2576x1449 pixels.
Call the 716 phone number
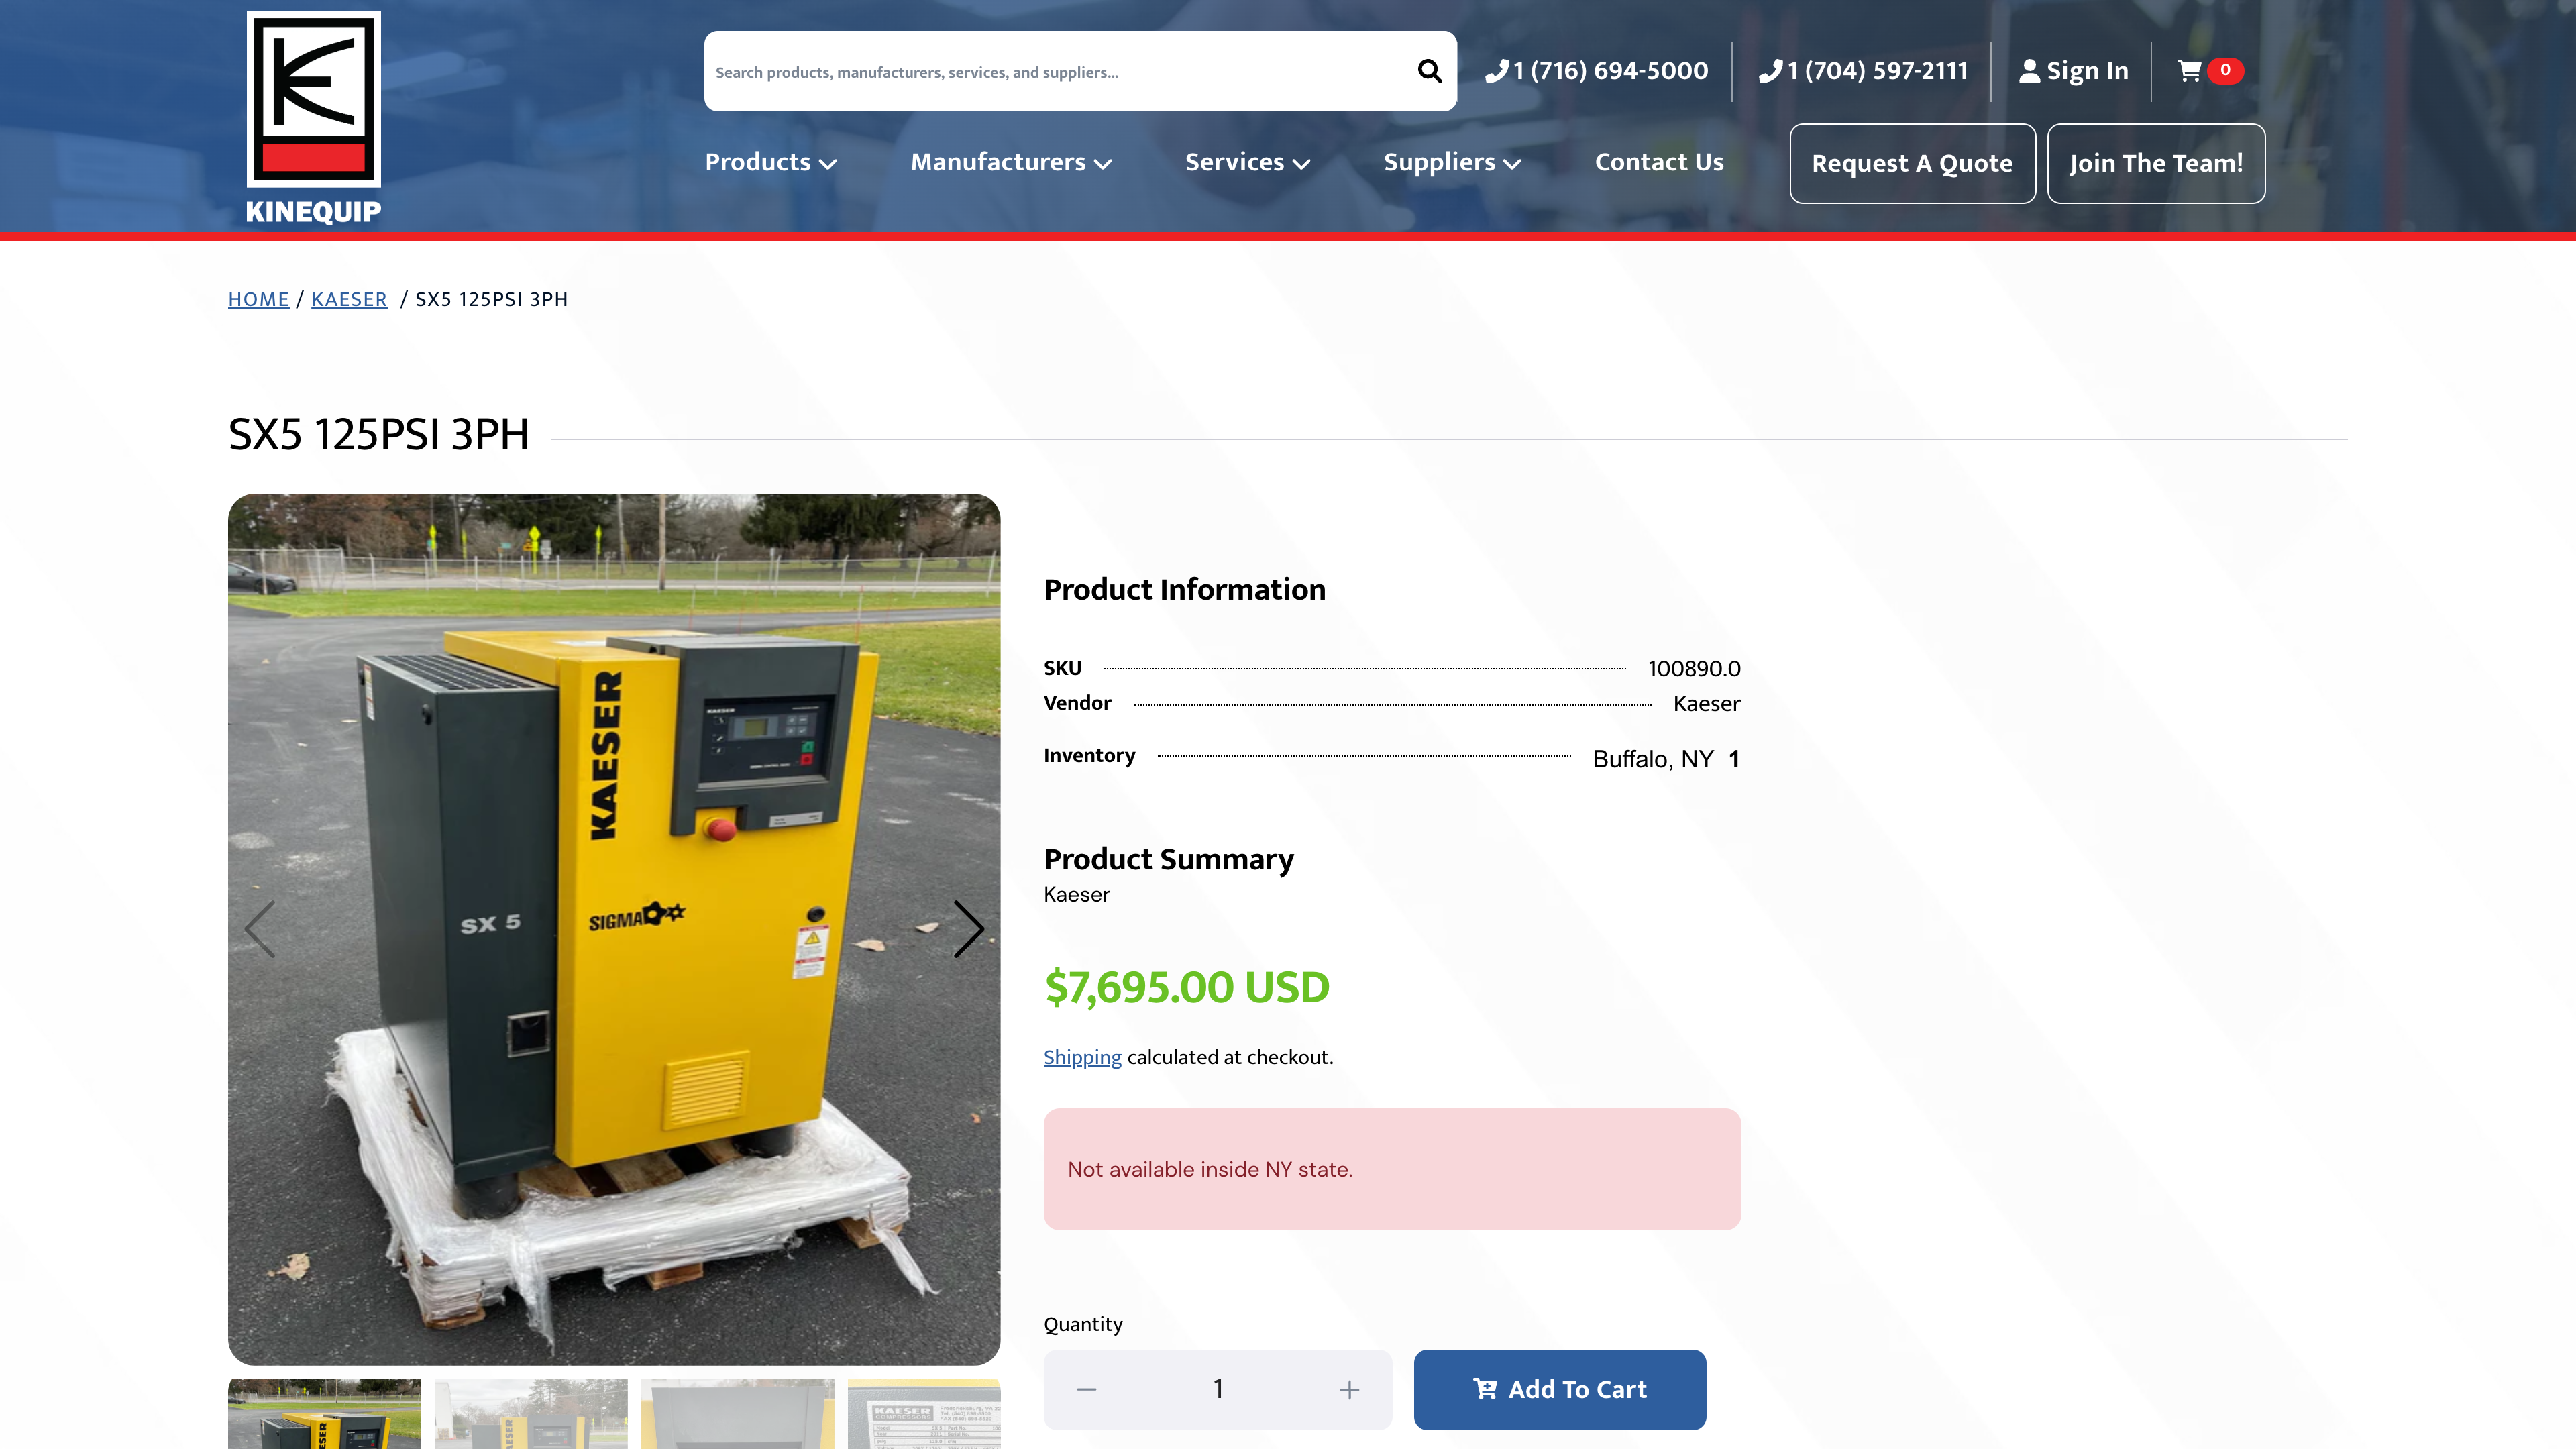coord(1597,71)
